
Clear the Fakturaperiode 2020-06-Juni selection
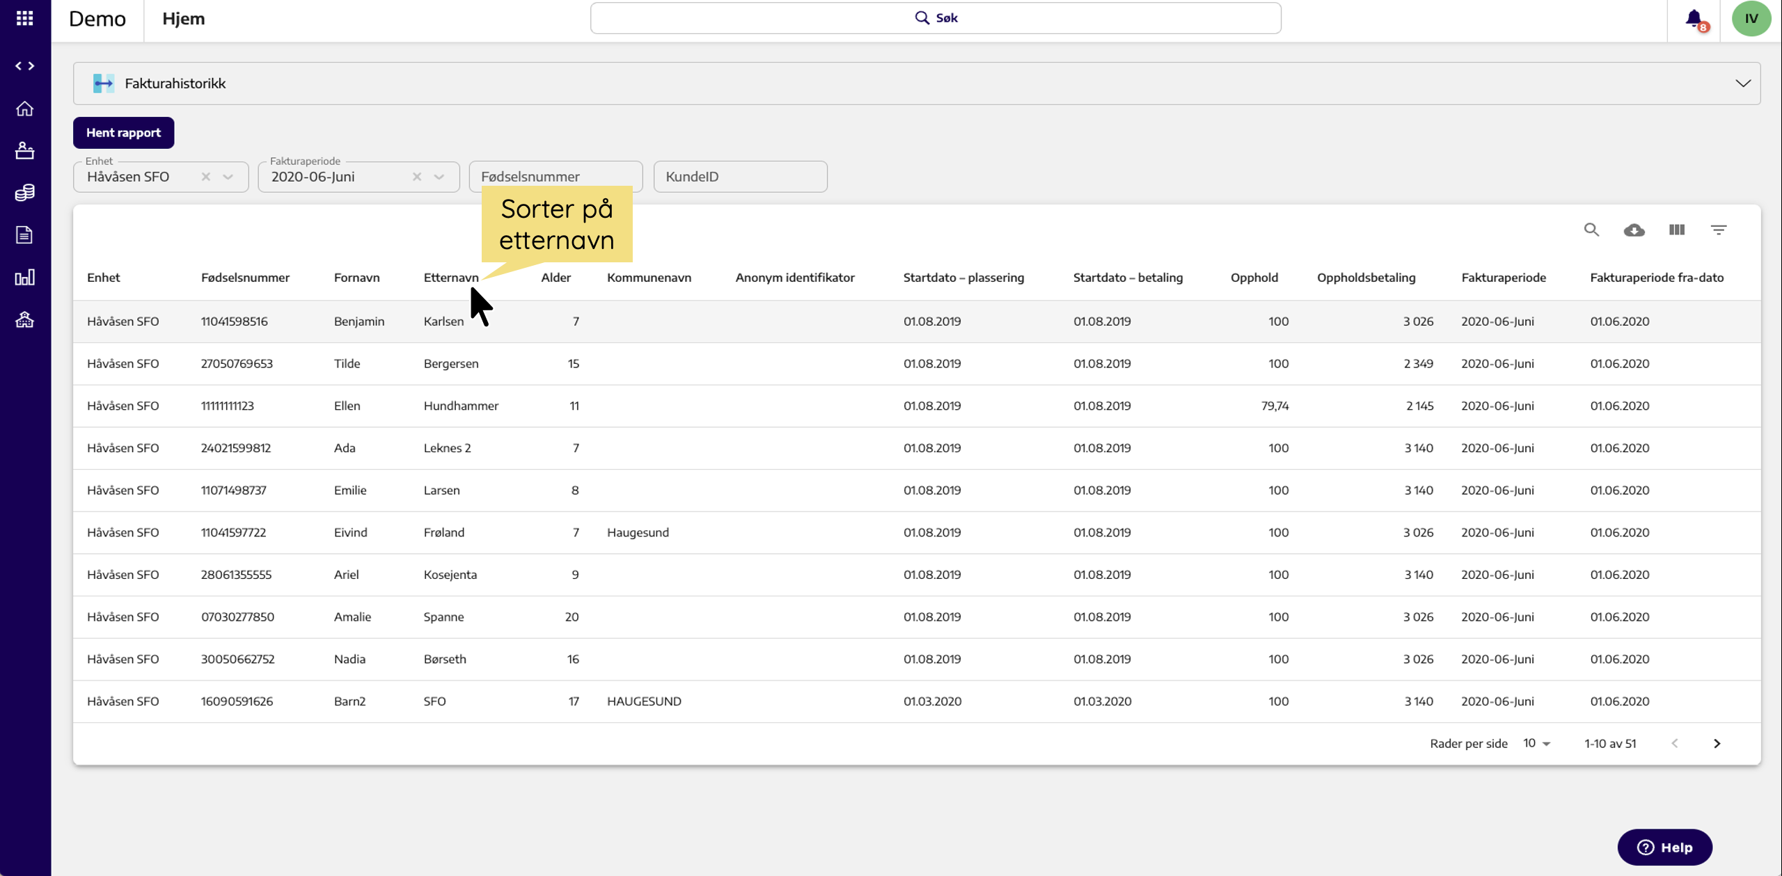(x=416, y=177)
